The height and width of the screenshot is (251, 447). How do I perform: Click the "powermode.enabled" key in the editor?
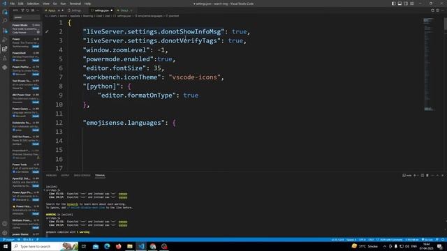point(118,59)
